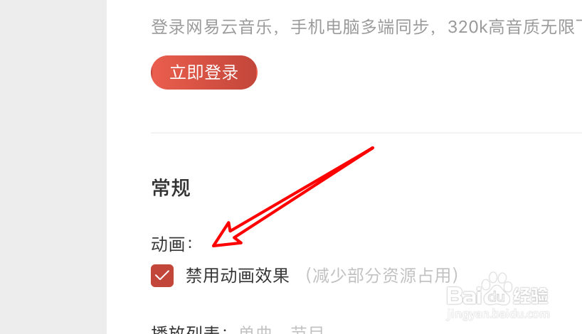582x334 pixels.
Task: Click the 登录网易云音乐 description text
Action: click(211, 27)
